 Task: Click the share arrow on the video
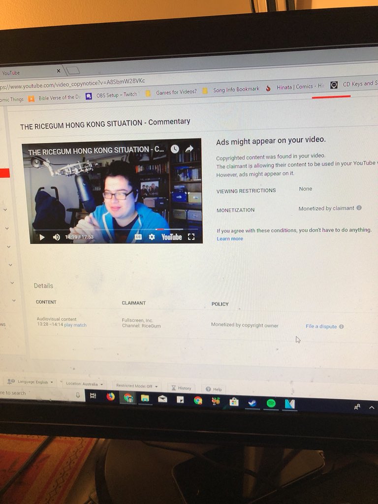point(189,148)
